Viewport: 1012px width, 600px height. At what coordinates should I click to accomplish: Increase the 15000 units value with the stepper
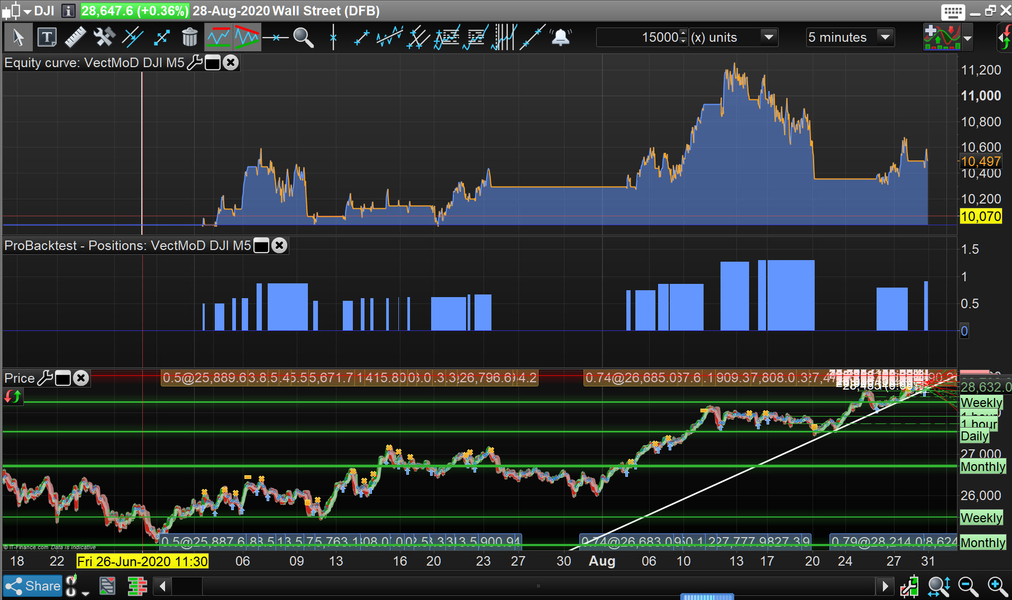coord(683,33)
